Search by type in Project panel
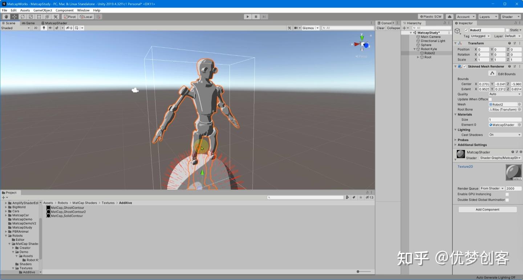 pos(348,198)
